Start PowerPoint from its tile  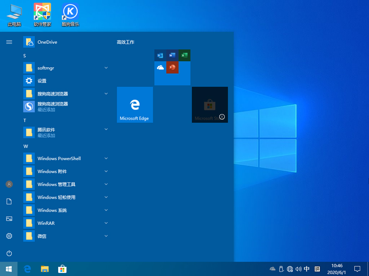coord(172,68)
